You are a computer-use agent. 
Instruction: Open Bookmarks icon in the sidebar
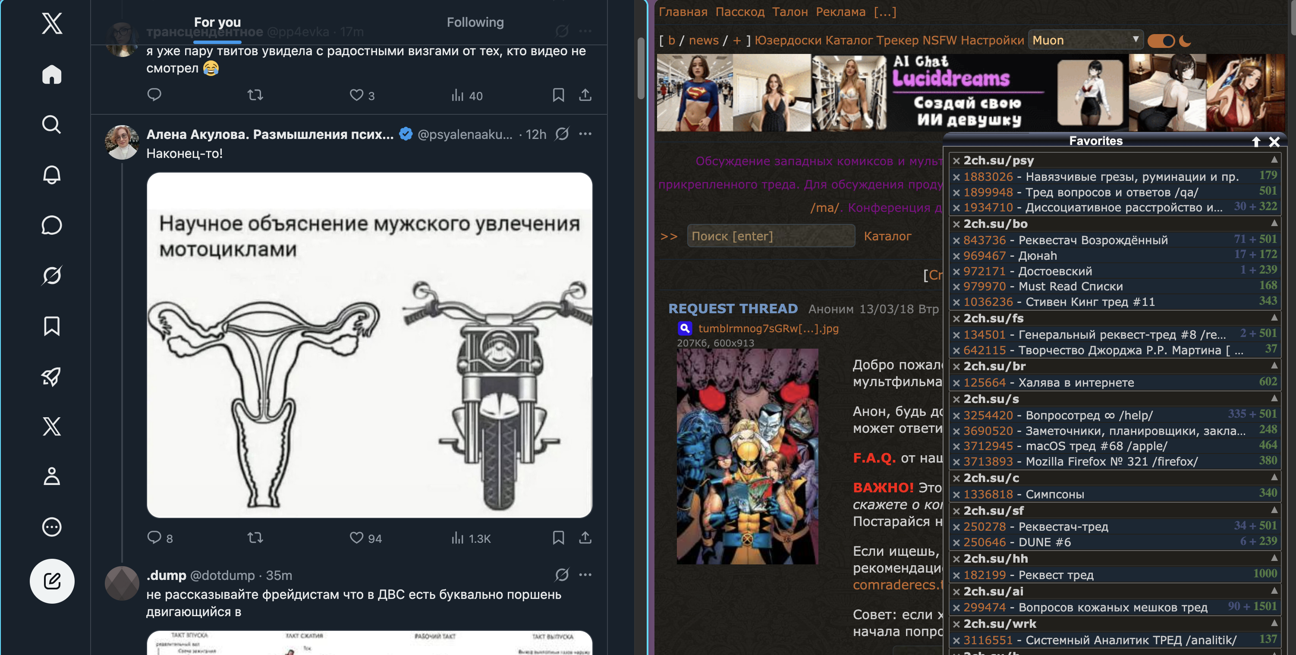(x=52, y=326)
